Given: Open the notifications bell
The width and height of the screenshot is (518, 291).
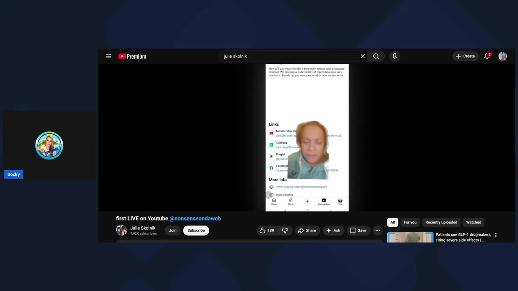Looking at the screenshot, I should [x=487, y=56].
